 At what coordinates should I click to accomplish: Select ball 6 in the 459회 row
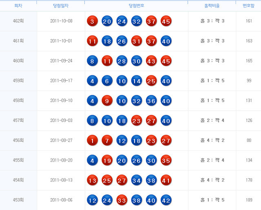point(107,81)
